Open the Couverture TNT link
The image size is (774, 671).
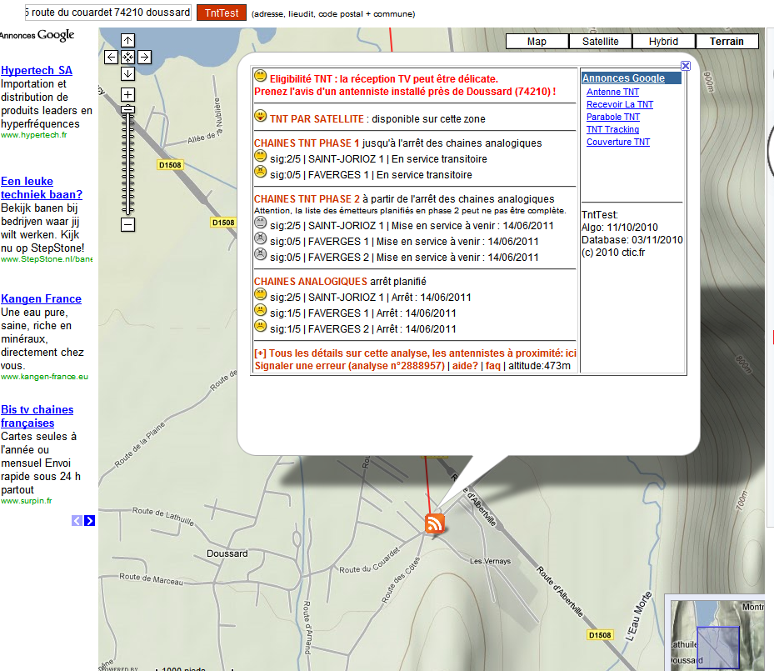(618, 143)
